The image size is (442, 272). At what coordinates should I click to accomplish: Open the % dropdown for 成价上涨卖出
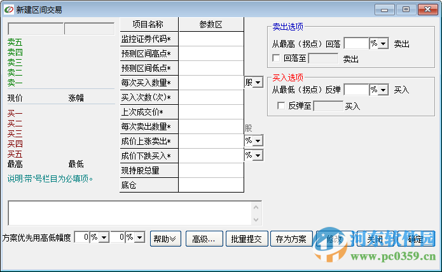[258, 140]
